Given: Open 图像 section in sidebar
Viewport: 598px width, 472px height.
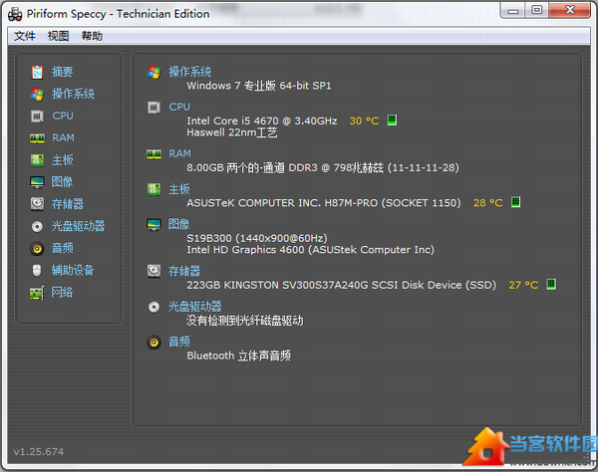Looking at the screenshot, I should (62, 182).
